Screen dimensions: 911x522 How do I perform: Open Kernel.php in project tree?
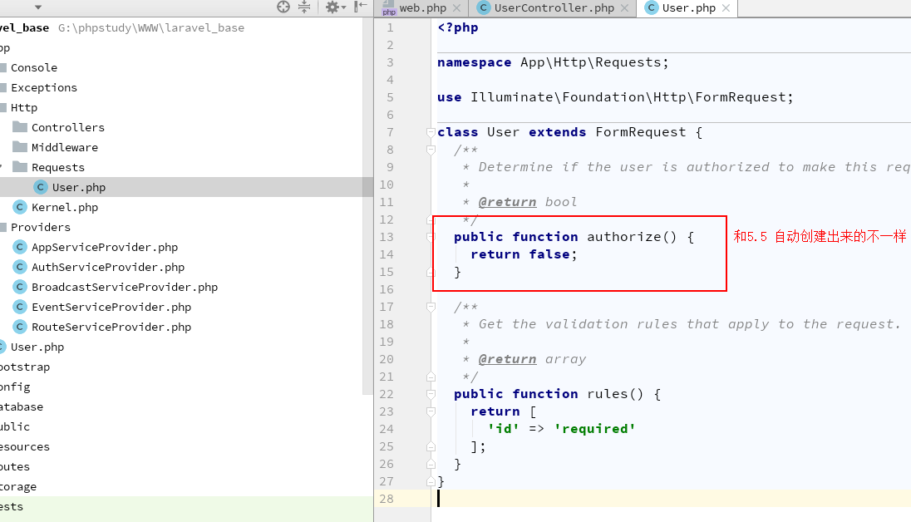point(64,207)
